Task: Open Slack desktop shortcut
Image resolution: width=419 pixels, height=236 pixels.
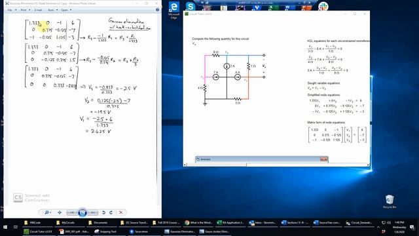Action: (323, 6)
